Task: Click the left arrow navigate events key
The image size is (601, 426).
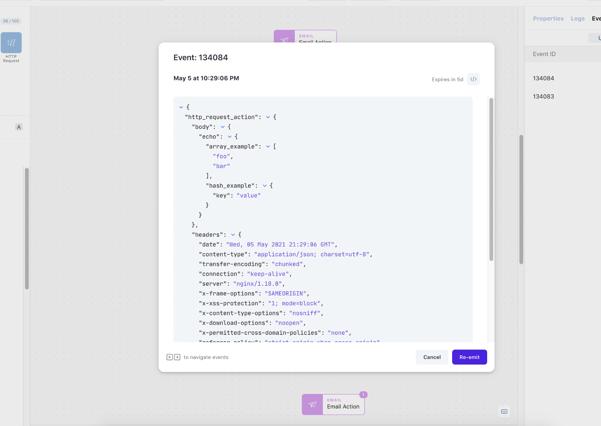Action: 170,357
